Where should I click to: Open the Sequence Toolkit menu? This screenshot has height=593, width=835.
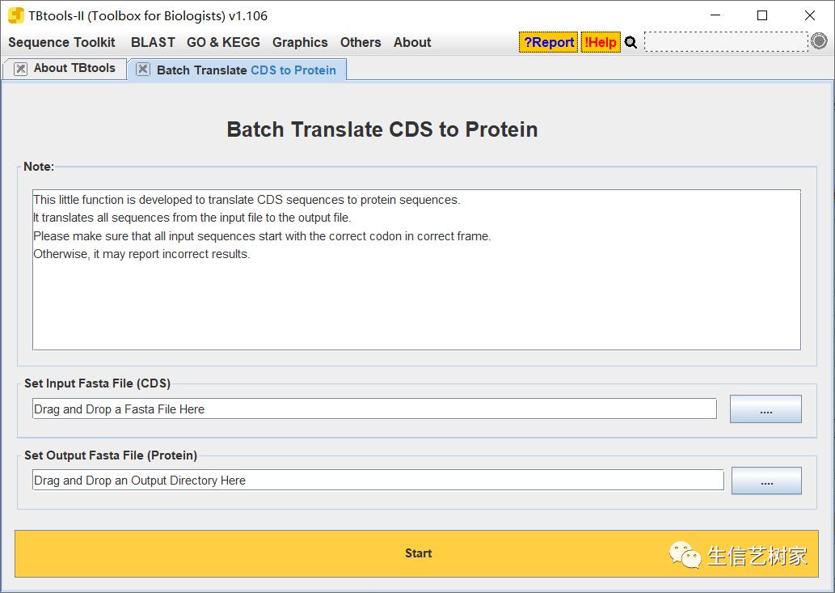(x=61, y=43)
